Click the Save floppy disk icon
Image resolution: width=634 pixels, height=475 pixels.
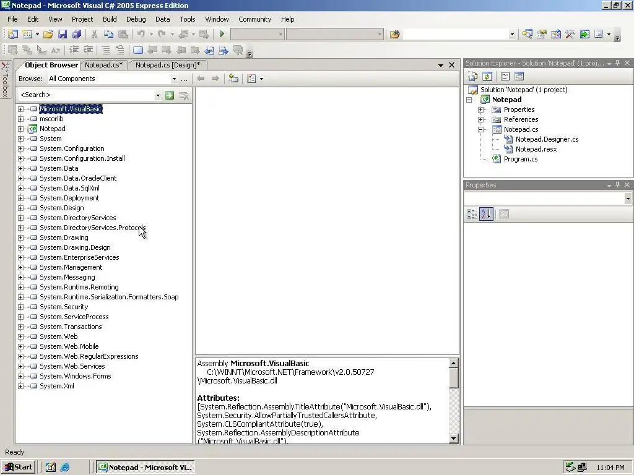tap(63, 35)
